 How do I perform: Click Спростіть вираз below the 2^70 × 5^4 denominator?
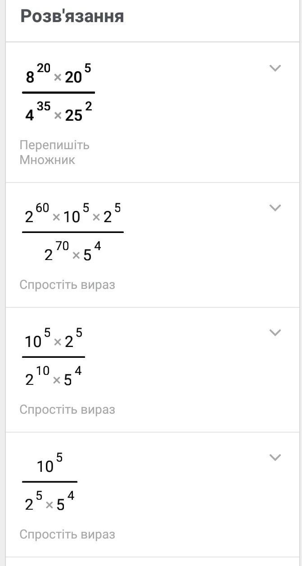68,285
